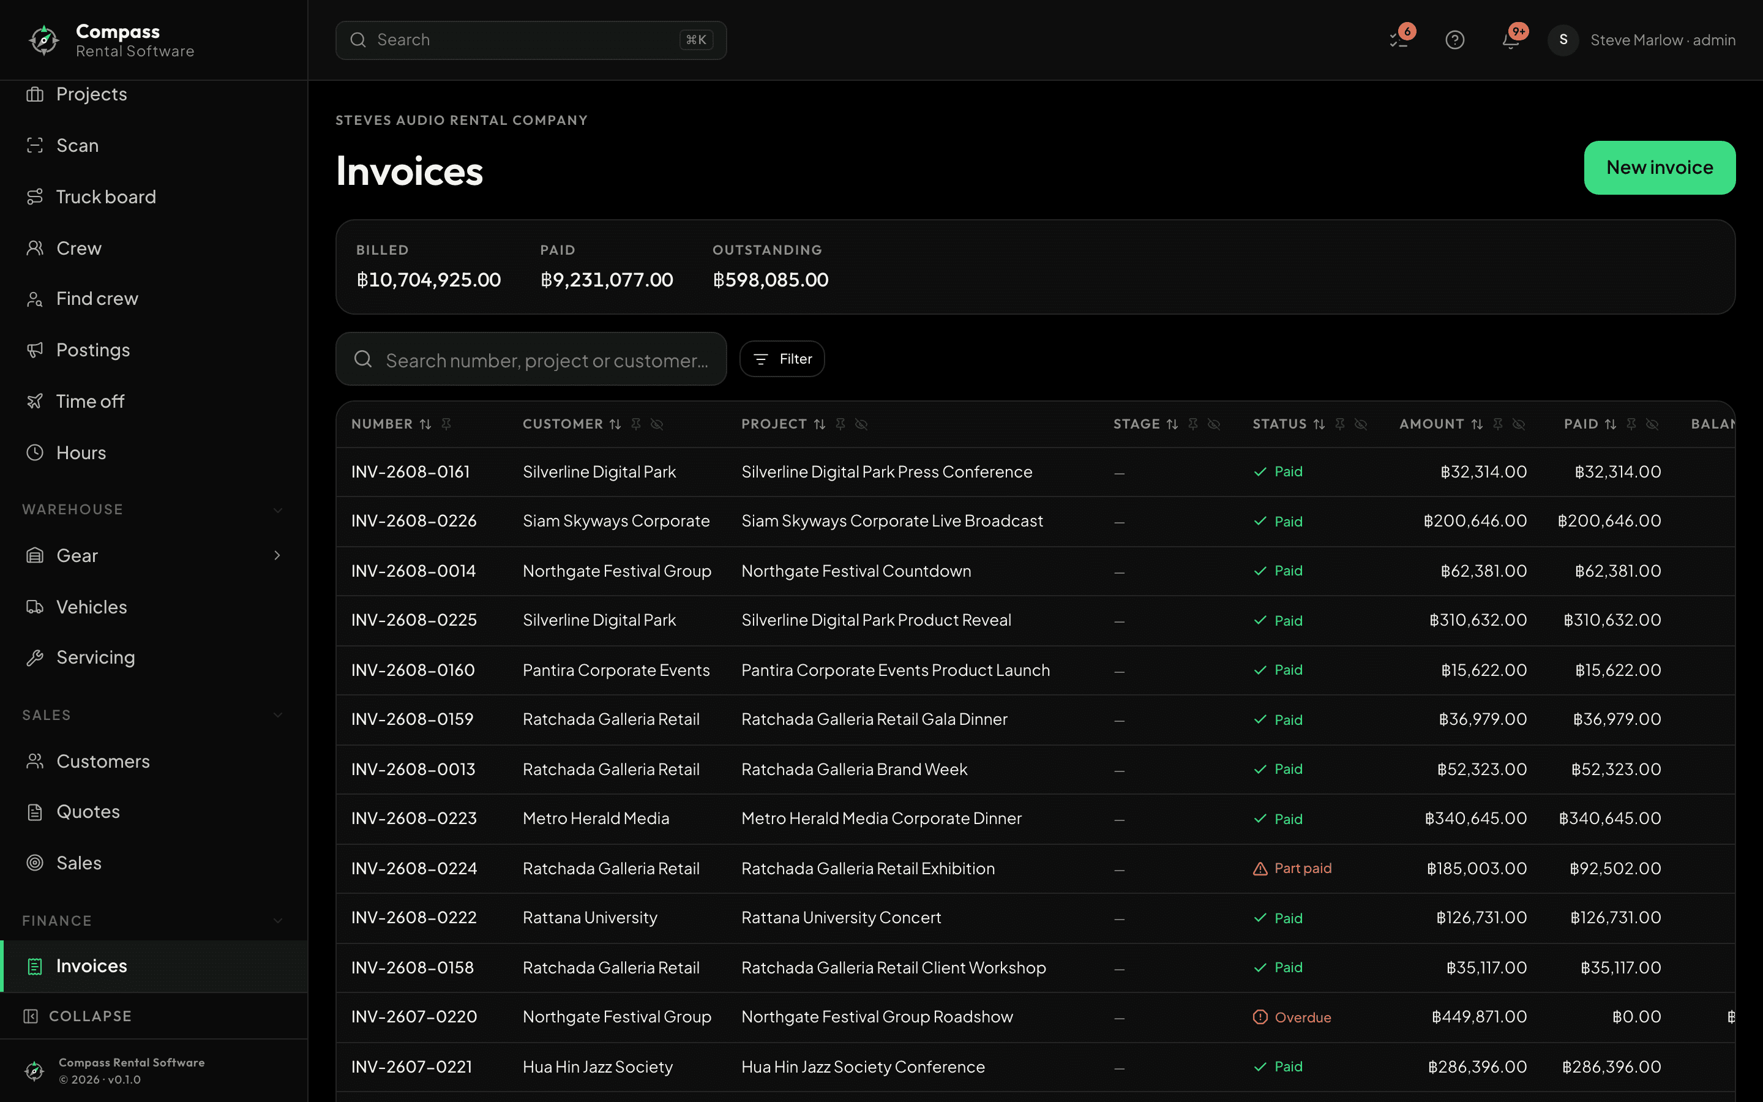
Task: Click the Compass logo icon in the header
Action: point(43,39)
